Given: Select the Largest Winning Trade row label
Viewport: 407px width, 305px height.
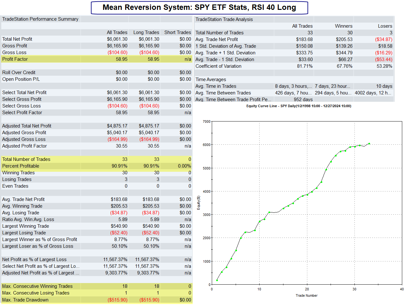Looking at the screenshot, I should point(25,226).
